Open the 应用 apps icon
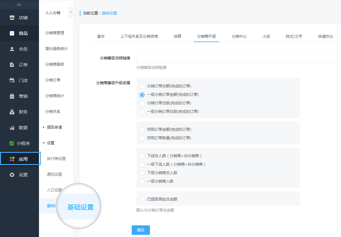Viewport: 341px width, 237px height. click(x=12, y=159)
